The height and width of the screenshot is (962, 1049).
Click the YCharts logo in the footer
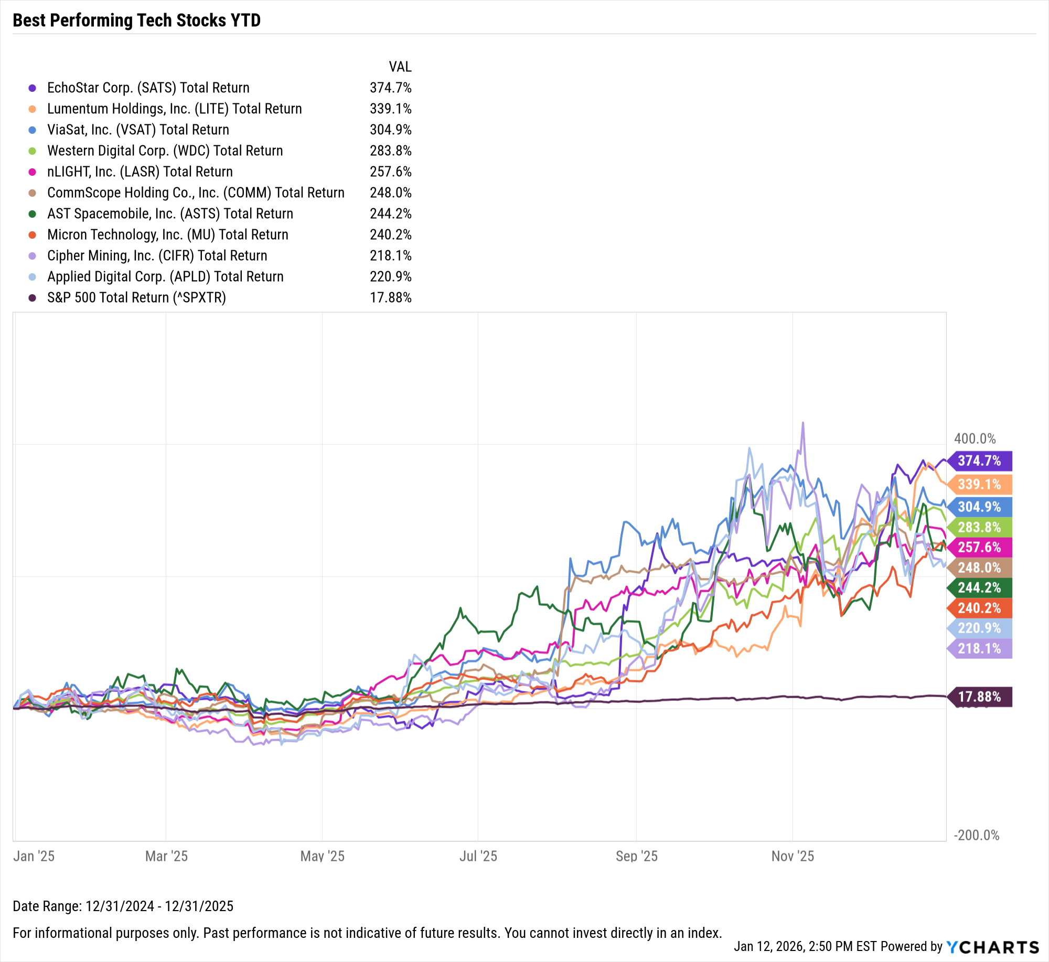pyautogui.click(x=992, y=947)
